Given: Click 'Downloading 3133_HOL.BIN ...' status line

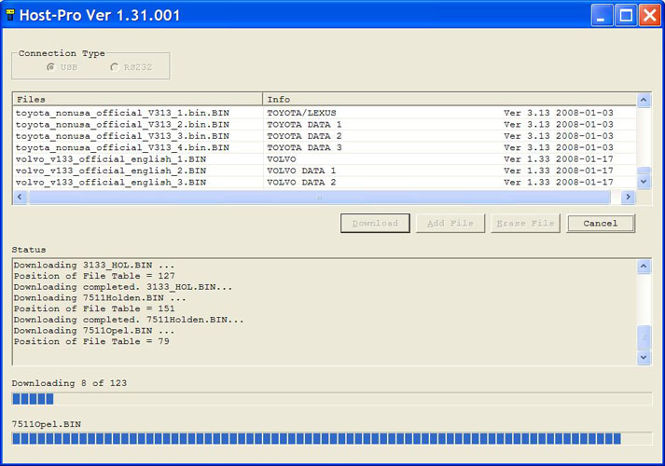Looking at the screenshot, I should tap(94, 266).
